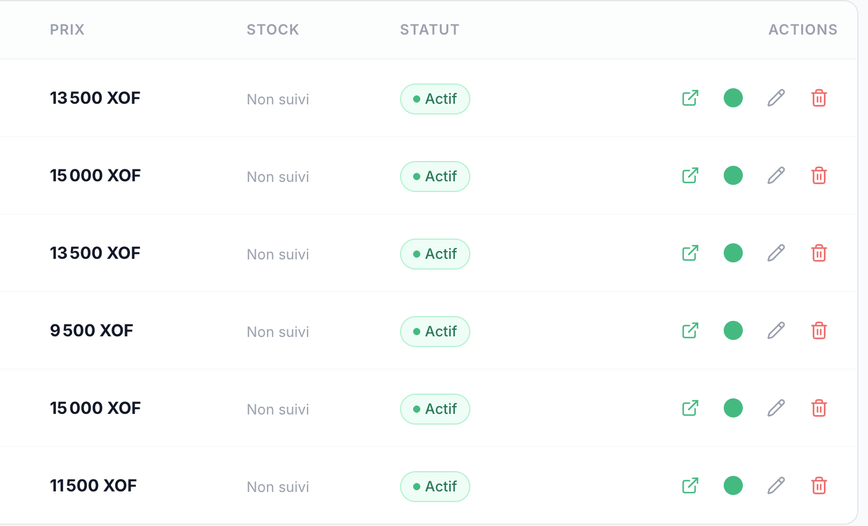
Task: Click the Actif badge in the 11 500 XOF row
Action: coord(435,487)
